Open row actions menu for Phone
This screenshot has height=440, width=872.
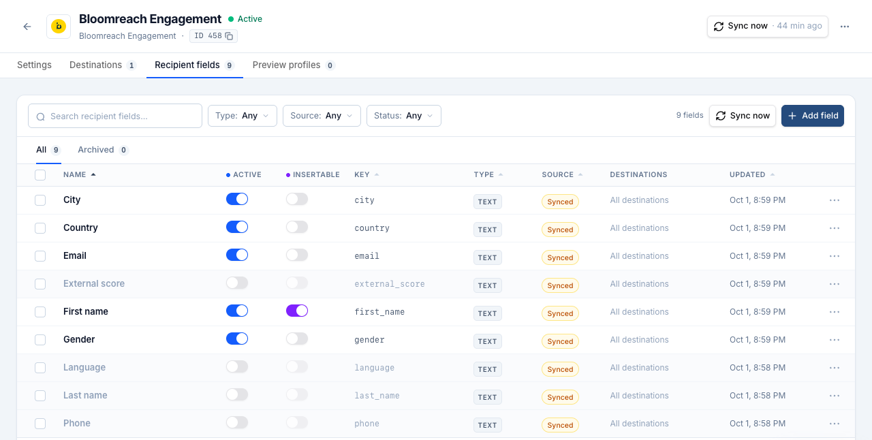(835, 424)
